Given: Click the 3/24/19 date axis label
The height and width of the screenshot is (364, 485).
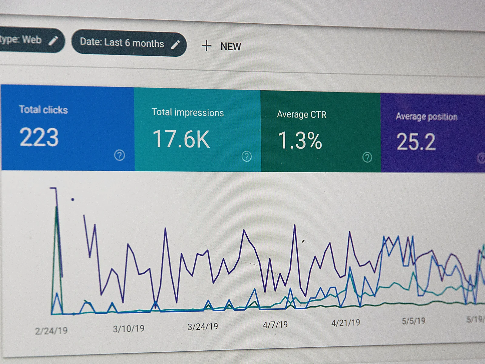Looking at the screenshot, I should (x=203, y=327).
